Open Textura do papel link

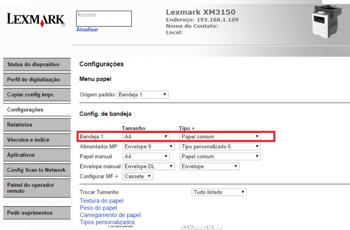[x=102, y=201]
